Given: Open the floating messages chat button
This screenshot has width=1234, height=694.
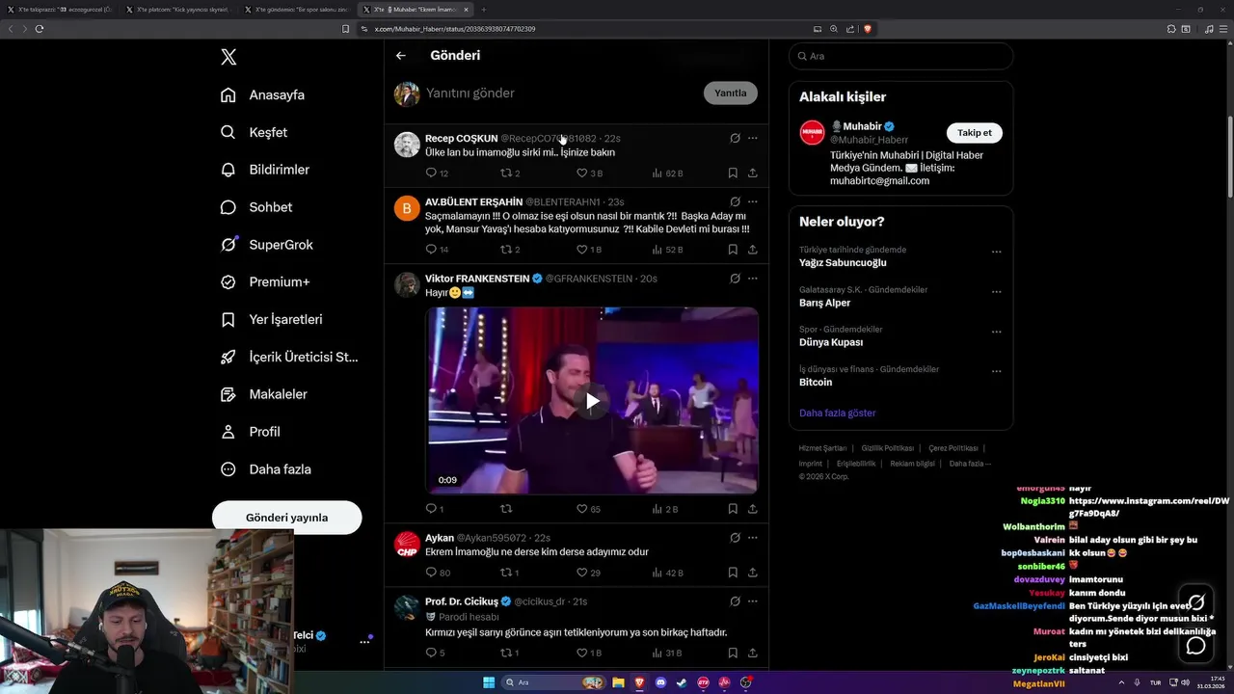Looking at the screenshot, I should [x=1196, y=646].
